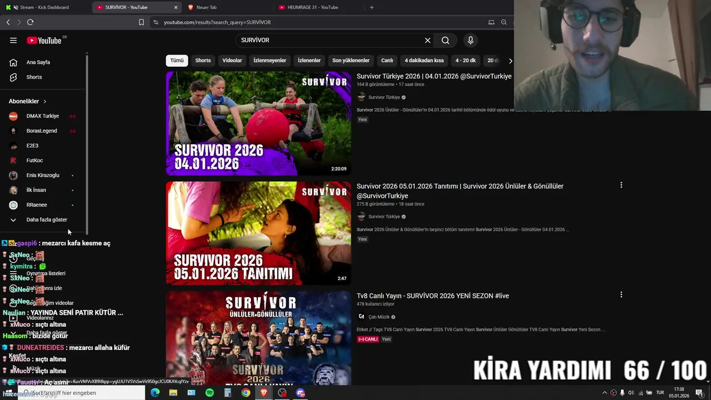This screenshot has width=711, height=400.
Task: Open BorasLegend channel avatar
Action: point(13,131)
